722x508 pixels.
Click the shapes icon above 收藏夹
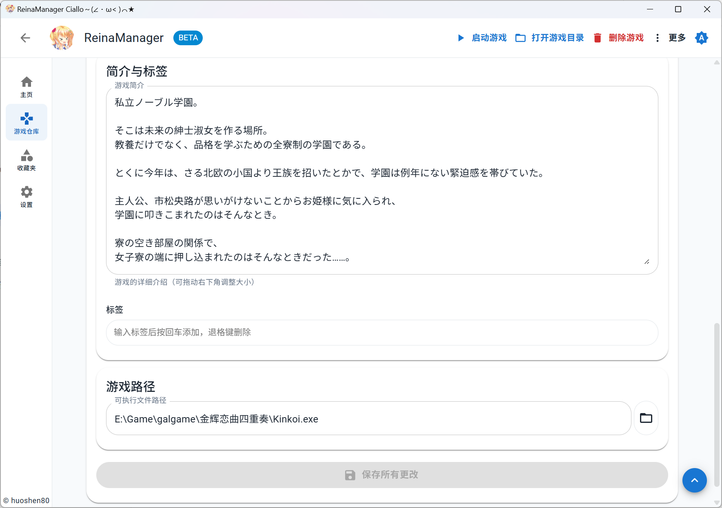click(27, 155)
